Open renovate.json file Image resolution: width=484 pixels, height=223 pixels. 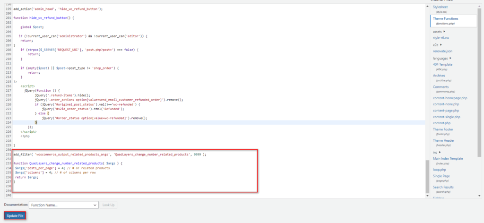click(x=442, y=51)
